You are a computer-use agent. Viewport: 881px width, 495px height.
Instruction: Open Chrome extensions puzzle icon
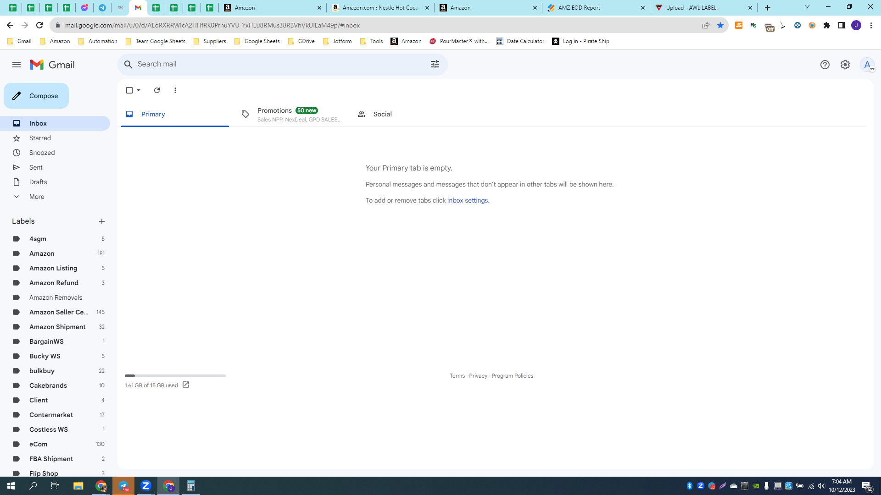(827, 25)
